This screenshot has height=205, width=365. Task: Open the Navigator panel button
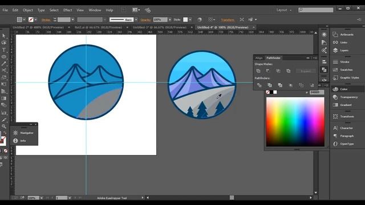[24, 133]
